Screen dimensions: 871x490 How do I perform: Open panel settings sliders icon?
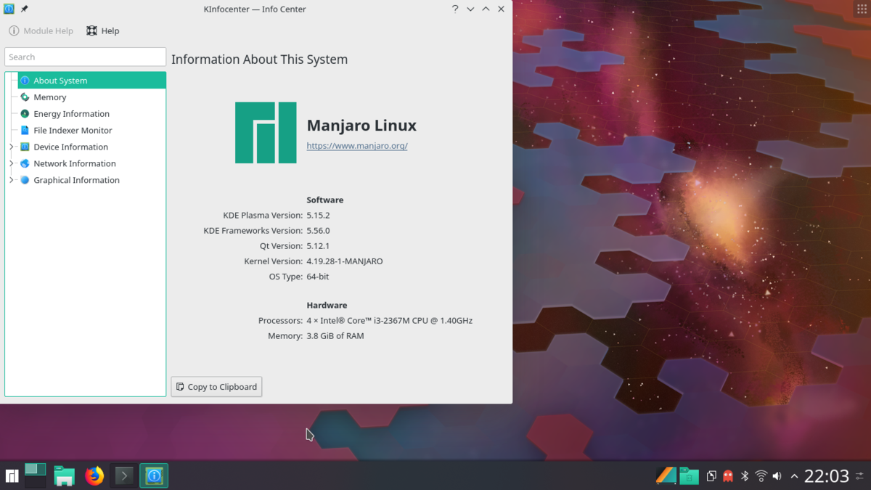click(x=860, y=476)
